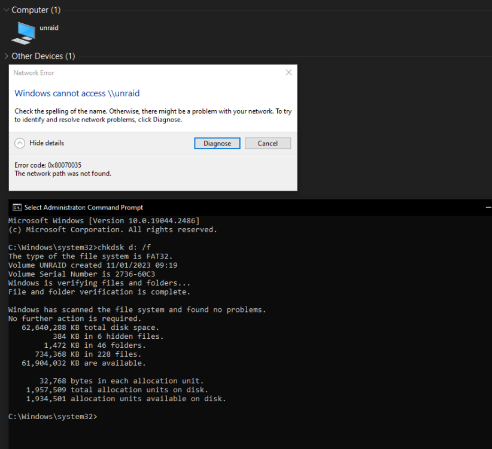Click '384 KB in 6 hidden files.' line

pyautogui.click(x=108, y=336)
